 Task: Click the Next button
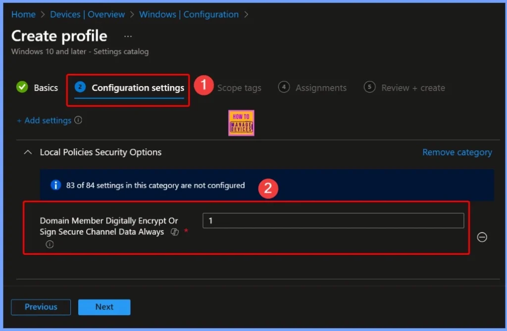click(x=104, y=307)
